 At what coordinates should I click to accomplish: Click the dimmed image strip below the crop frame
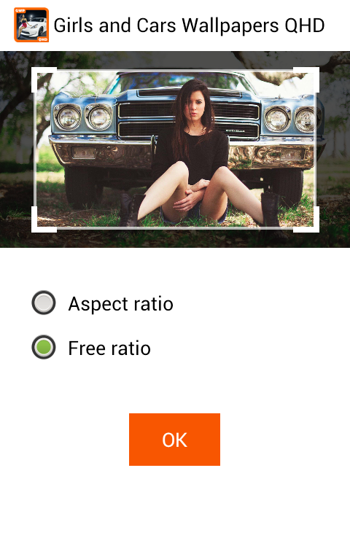175,241
